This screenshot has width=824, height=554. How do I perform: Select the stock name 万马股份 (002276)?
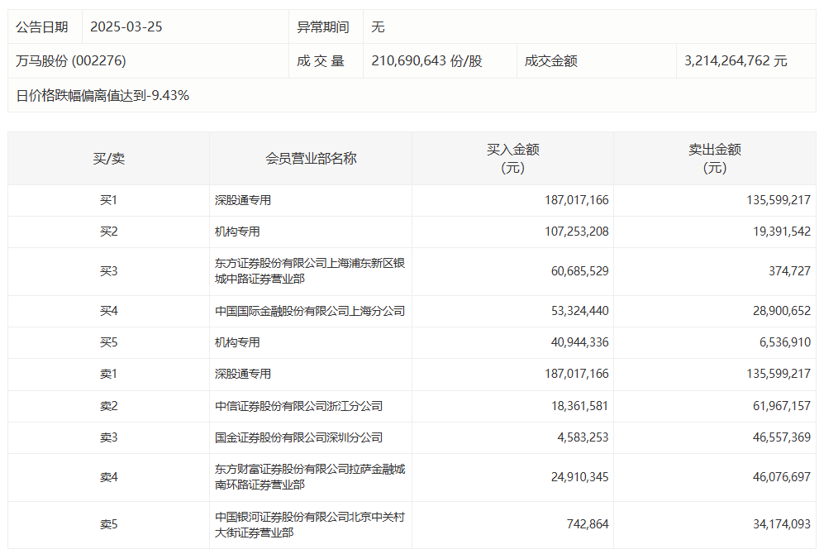[71, 61]
